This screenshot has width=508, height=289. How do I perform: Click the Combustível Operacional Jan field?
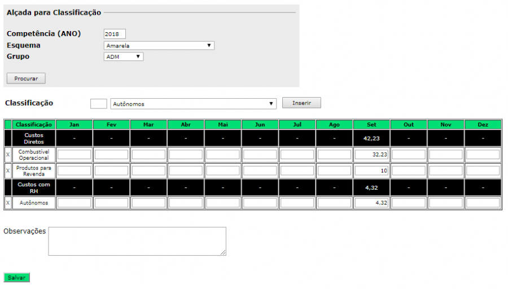[x=74, y=155]
